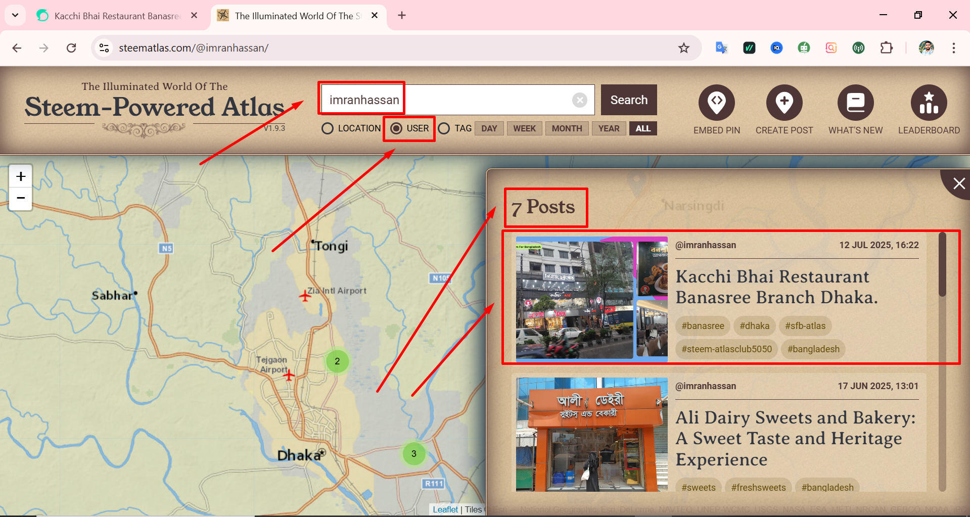Open the Chrome three-dot menu

(954, 48)
